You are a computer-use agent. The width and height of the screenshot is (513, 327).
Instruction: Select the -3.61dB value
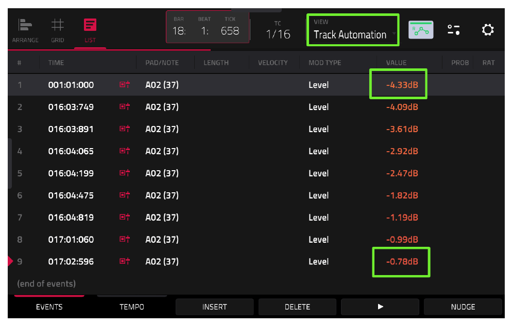point(402,129)
